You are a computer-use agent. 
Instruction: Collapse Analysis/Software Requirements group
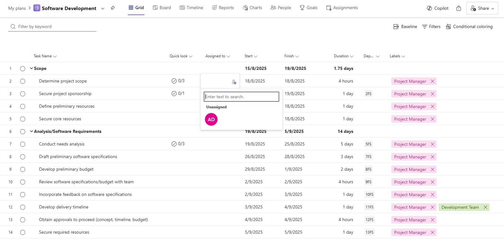pos(31,131)
